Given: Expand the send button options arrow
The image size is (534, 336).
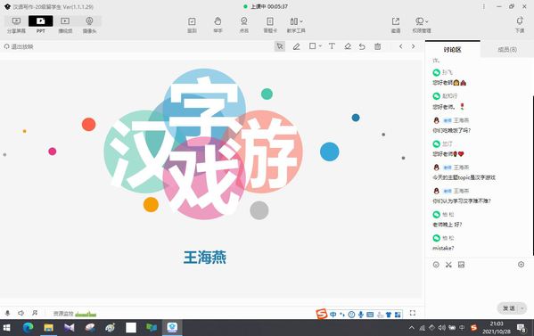Looking at the screenshot, I should point(522,308).
